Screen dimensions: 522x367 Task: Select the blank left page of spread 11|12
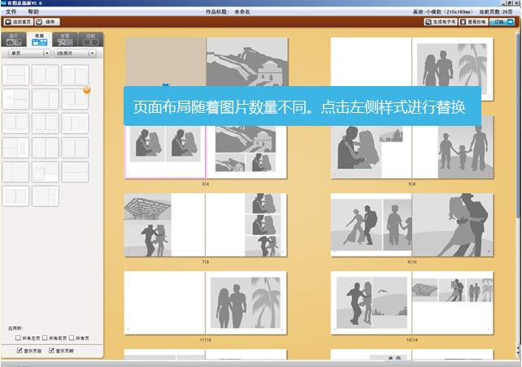(165, 303)
